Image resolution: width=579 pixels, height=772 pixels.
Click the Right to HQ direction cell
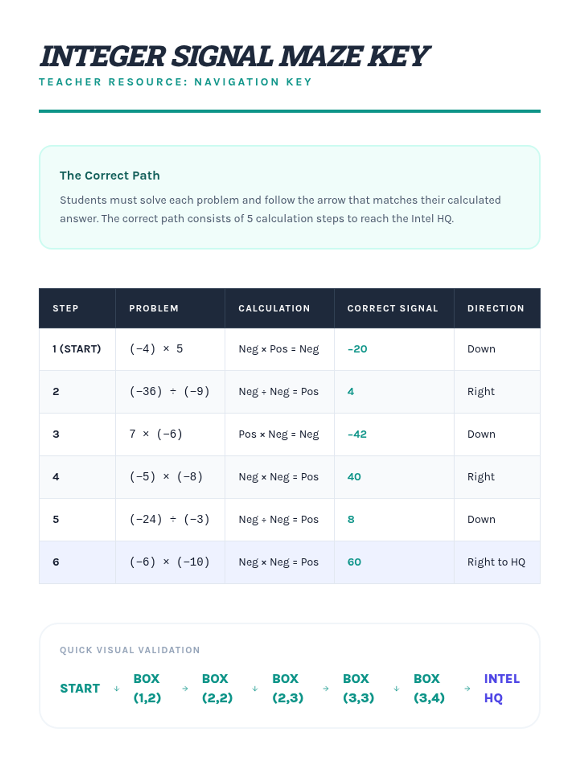(496, 562)
